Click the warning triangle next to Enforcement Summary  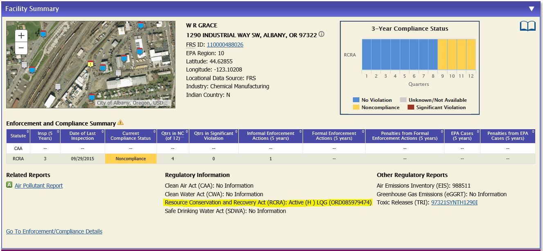coord(120,122)
